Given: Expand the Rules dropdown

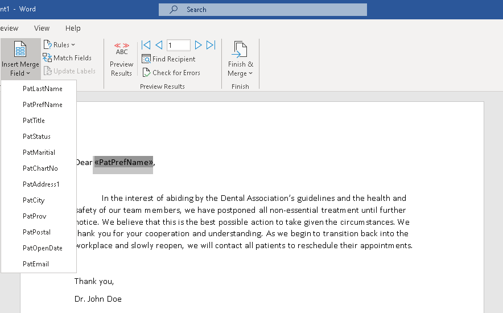Looking at the screenshot, I should coord(59,45).
